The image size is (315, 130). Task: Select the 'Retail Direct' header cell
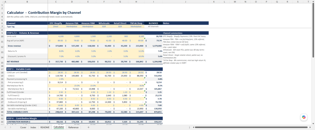click(x=120, y=23)
